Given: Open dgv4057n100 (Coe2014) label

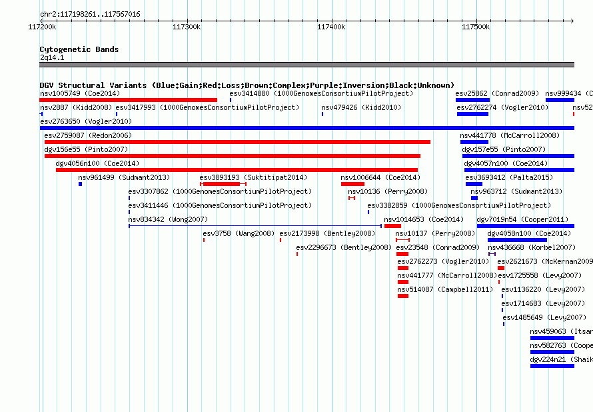Looking at the screenshot, I should click(506, 163).
